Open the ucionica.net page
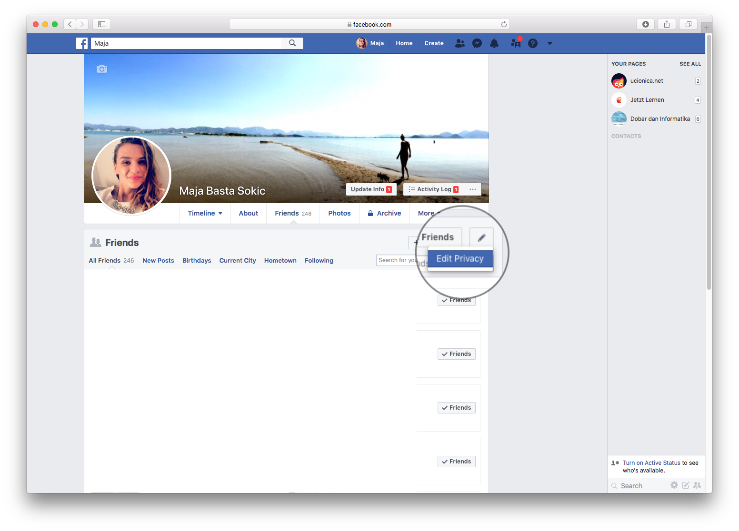 pos(646,81)
